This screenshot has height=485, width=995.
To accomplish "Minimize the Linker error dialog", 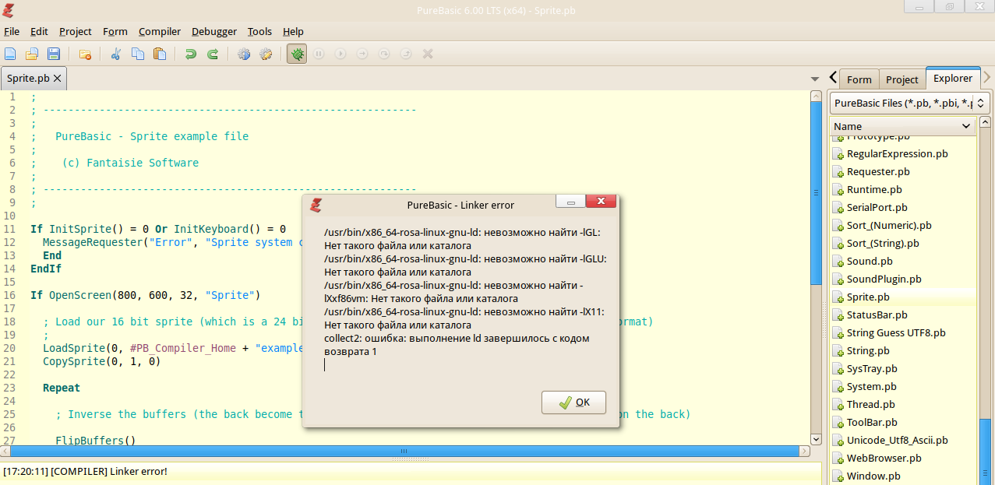I will pos(570,202).
